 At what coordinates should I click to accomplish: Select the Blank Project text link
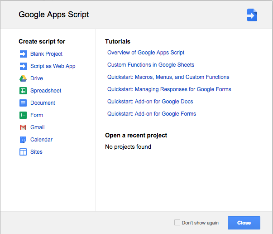click(46, 54)
